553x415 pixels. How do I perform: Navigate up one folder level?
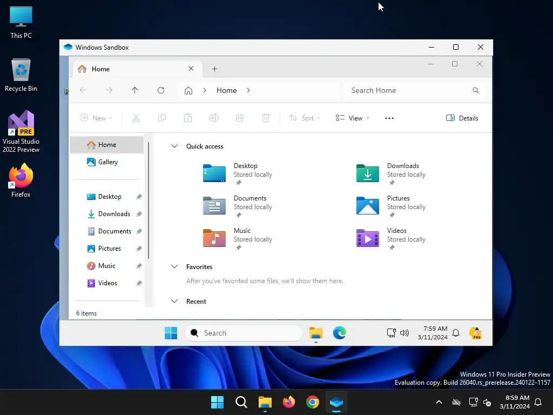(134, 90)
